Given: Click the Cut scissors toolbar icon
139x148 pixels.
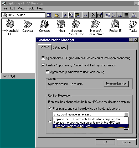Looking at the screenshot, I should (x=65, y=15).
